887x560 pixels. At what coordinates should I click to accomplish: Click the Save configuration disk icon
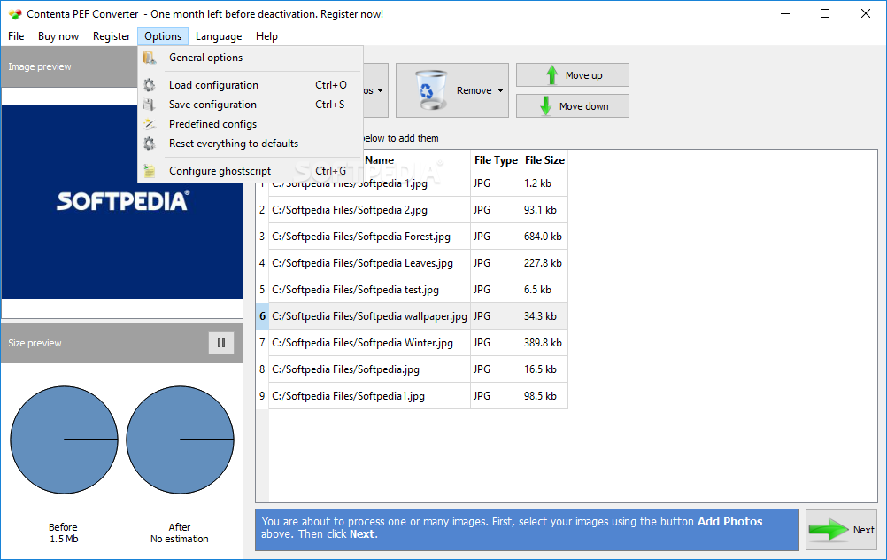click(149, 105)
